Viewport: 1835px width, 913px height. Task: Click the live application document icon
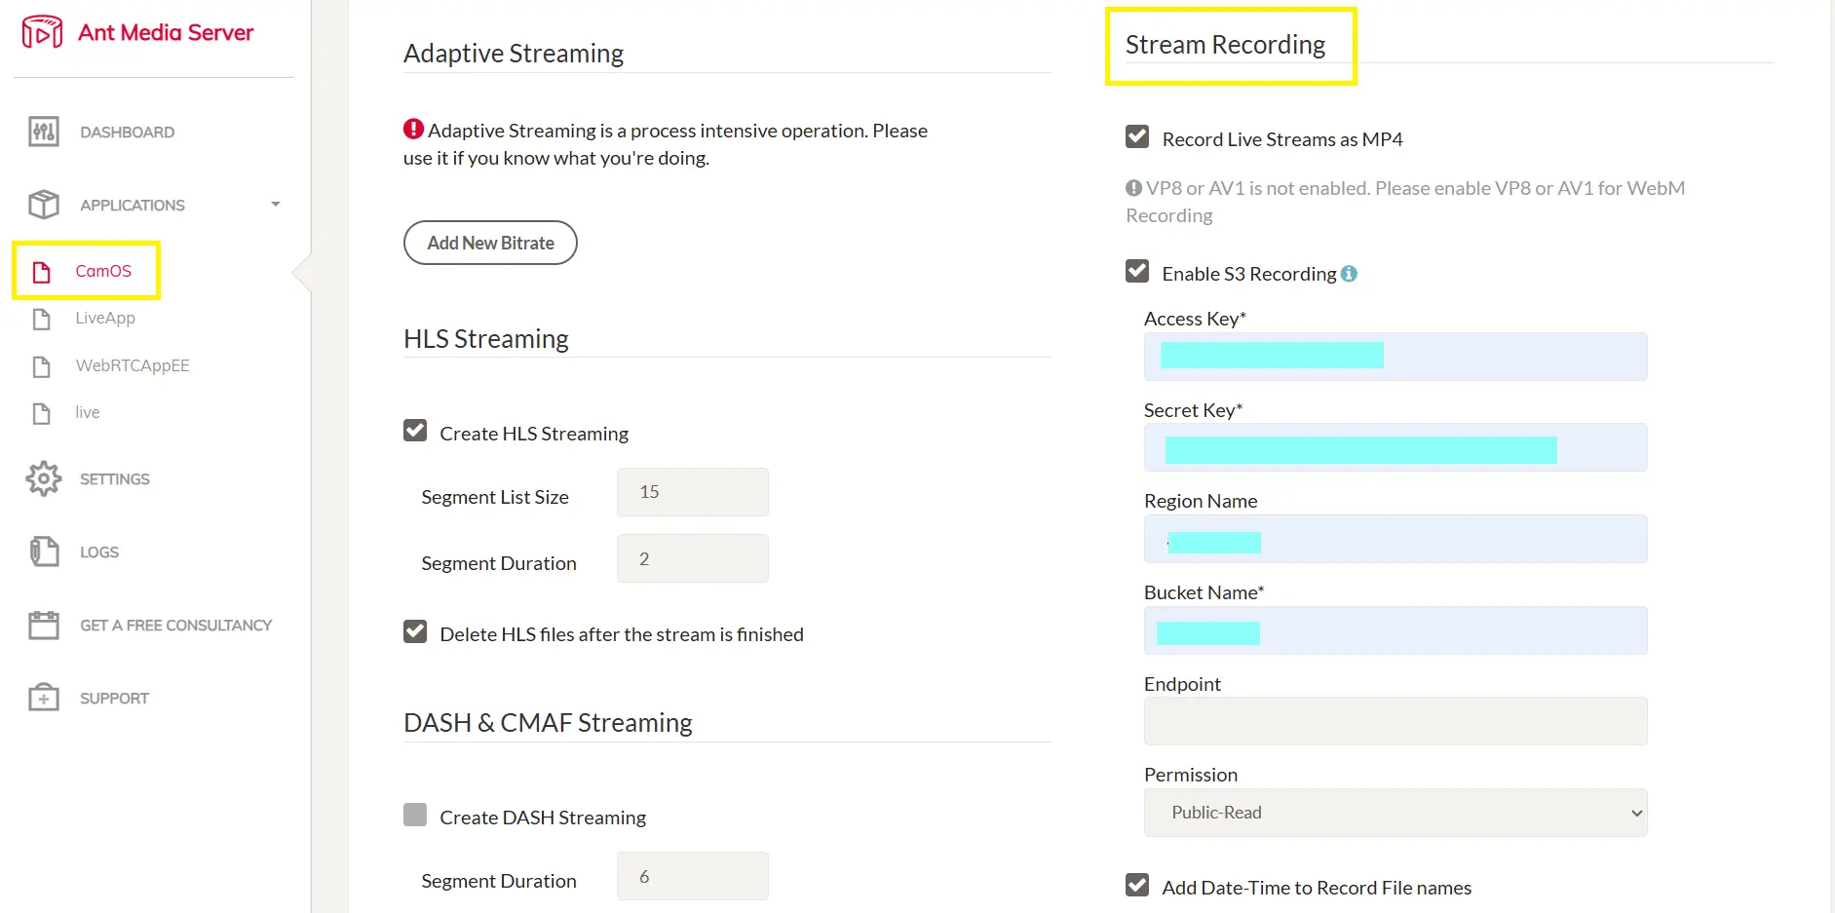pyautogui.click(x=41, y=413)
